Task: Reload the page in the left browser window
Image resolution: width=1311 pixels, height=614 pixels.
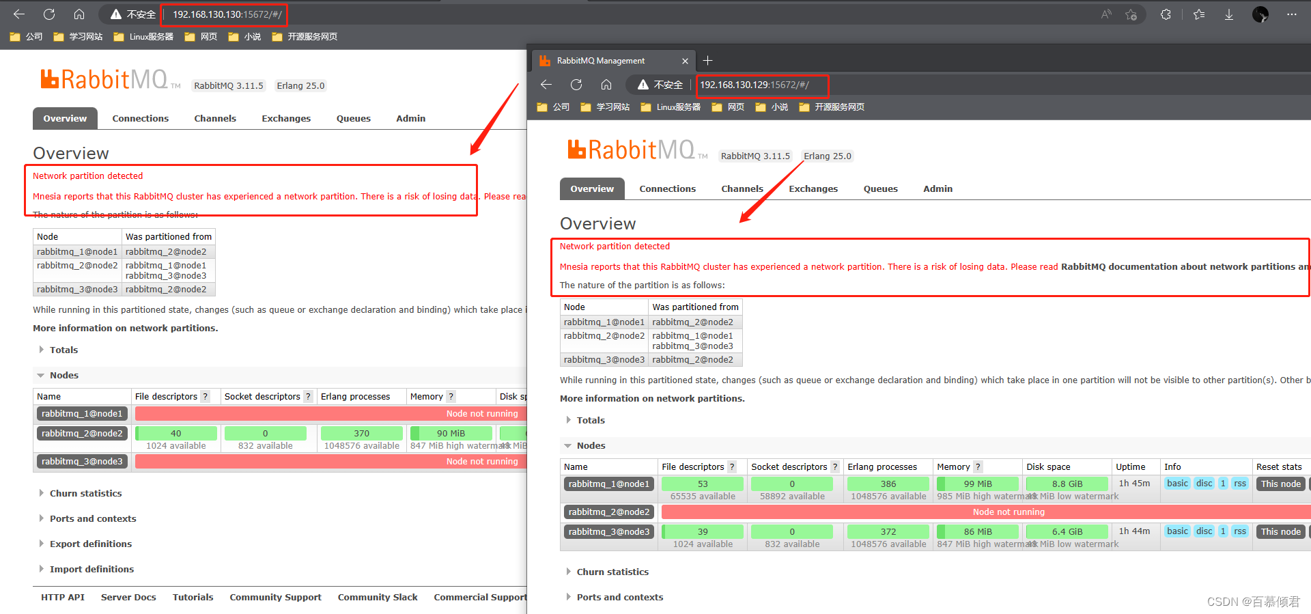Action: click(49, 14)
